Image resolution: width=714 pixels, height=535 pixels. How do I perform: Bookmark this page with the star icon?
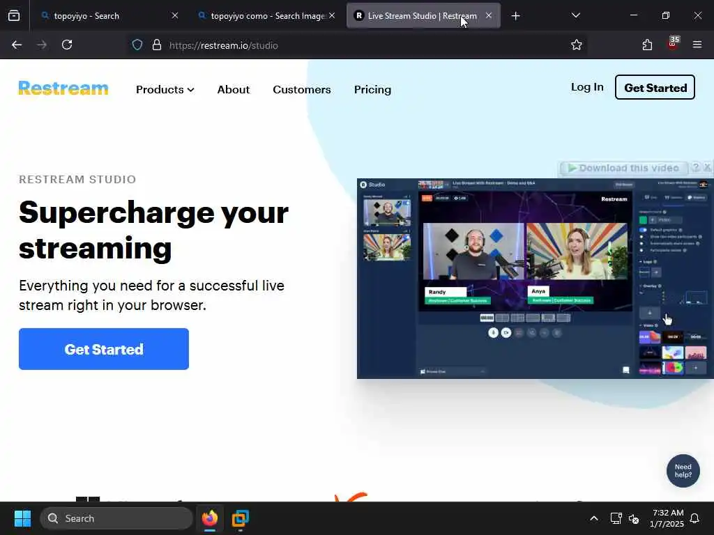click(x=577, y=45)
